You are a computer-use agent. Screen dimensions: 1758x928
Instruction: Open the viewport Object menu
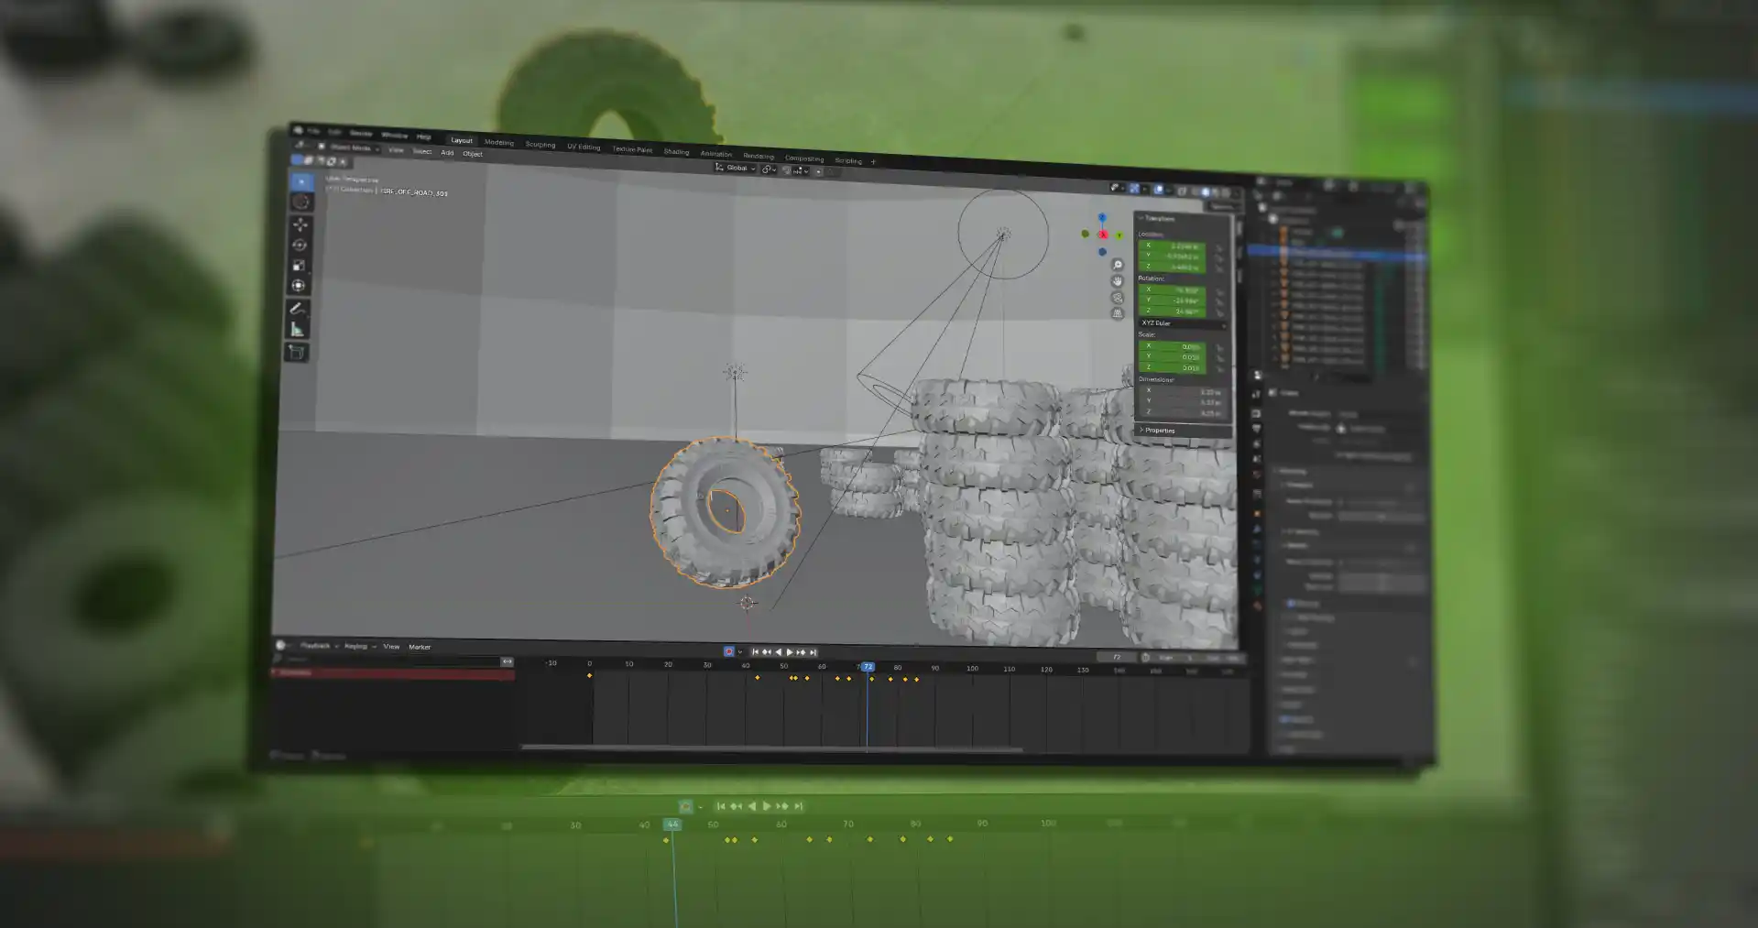click(x=473, y=154)
